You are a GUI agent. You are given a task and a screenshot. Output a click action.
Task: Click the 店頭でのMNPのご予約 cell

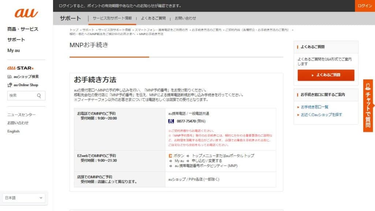pos(120,179)
